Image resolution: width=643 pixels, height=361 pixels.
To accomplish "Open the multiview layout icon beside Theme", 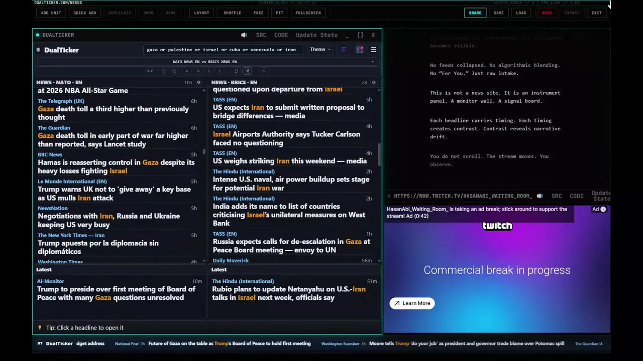I will 360,50.
